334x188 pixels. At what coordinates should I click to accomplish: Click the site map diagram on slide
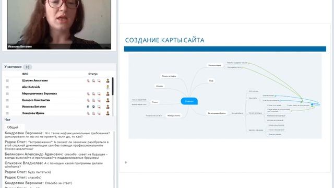pos(225,96)
